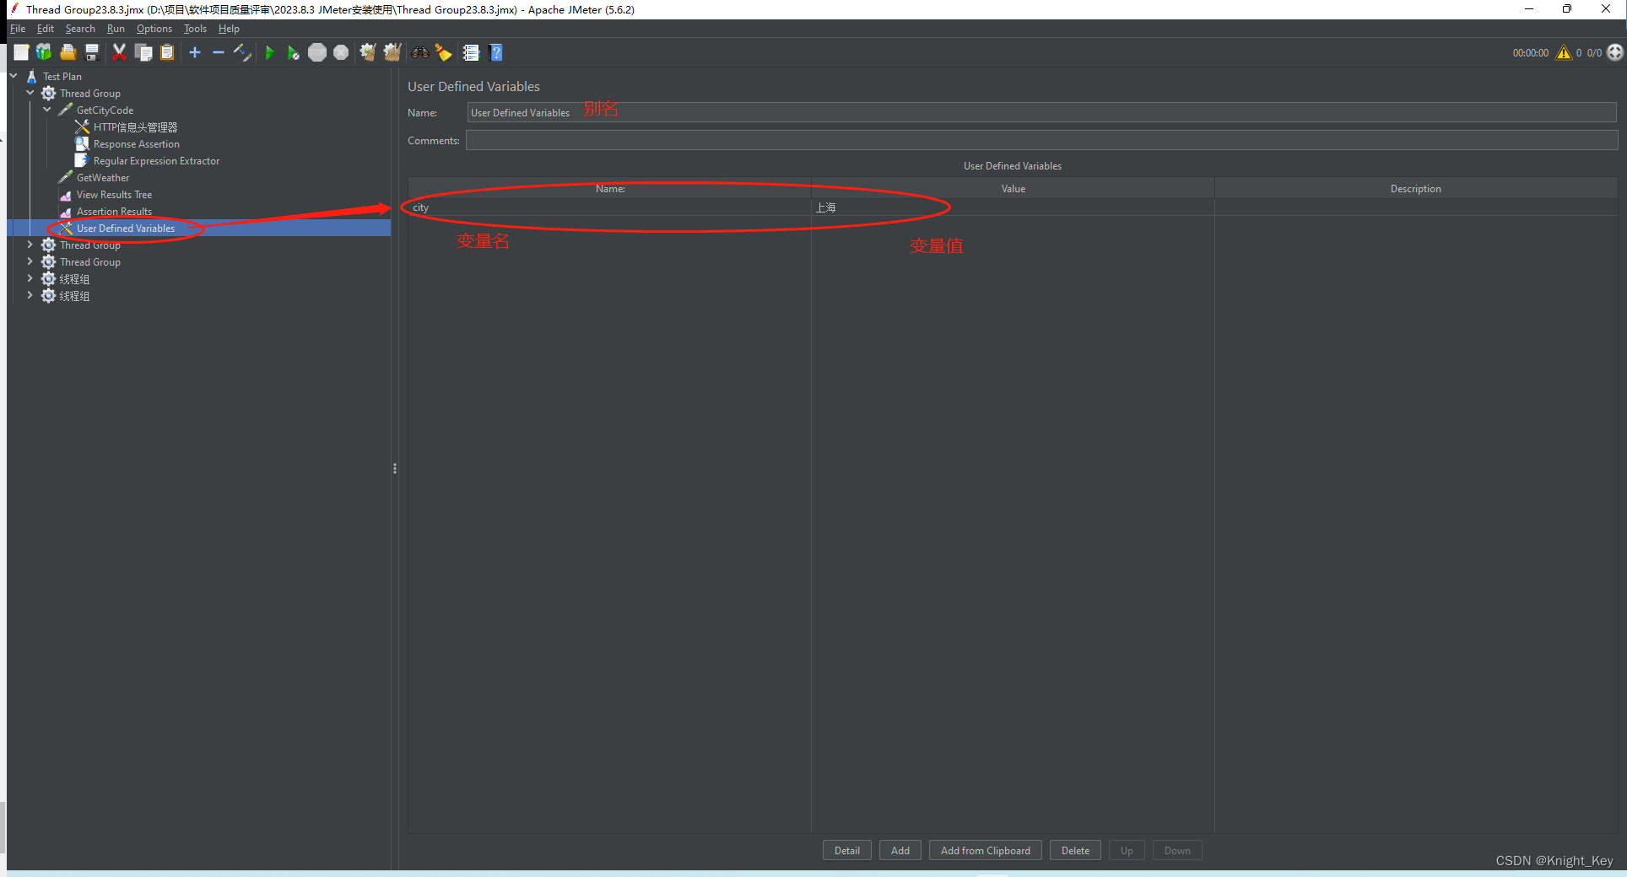Toggle enabled state of selected element

point(241,52)
